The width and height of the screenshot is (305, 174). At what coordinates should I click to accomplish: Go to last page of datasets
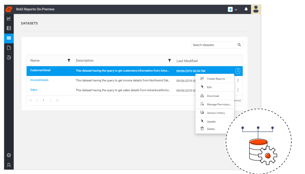click(57, 100)
